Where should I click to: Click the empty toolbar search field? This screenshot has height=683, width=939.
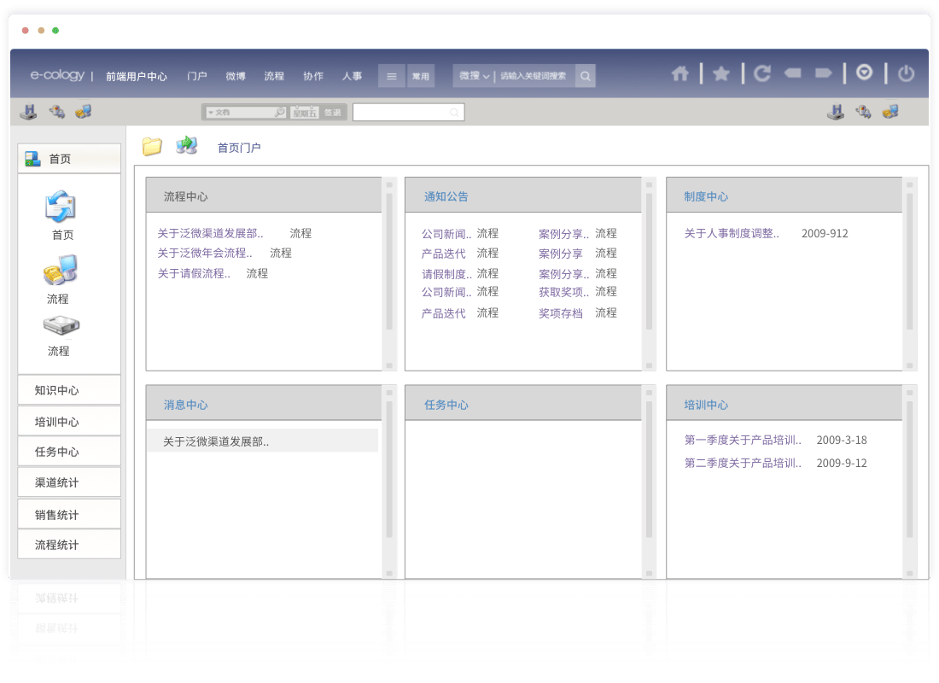[x=401, y=113]
